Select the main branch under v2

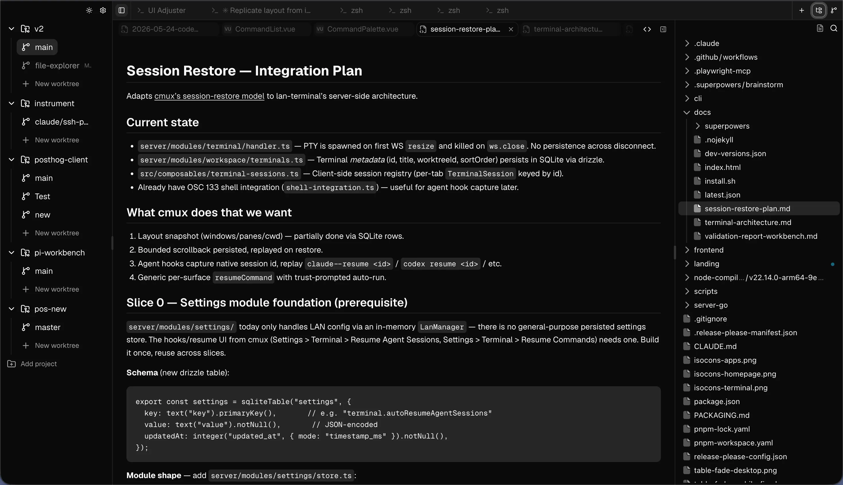[37, 47]
